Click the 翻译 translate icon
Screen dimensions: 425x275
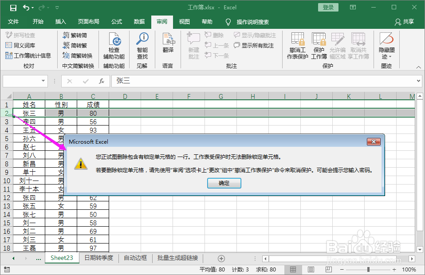tap(168, 42)
